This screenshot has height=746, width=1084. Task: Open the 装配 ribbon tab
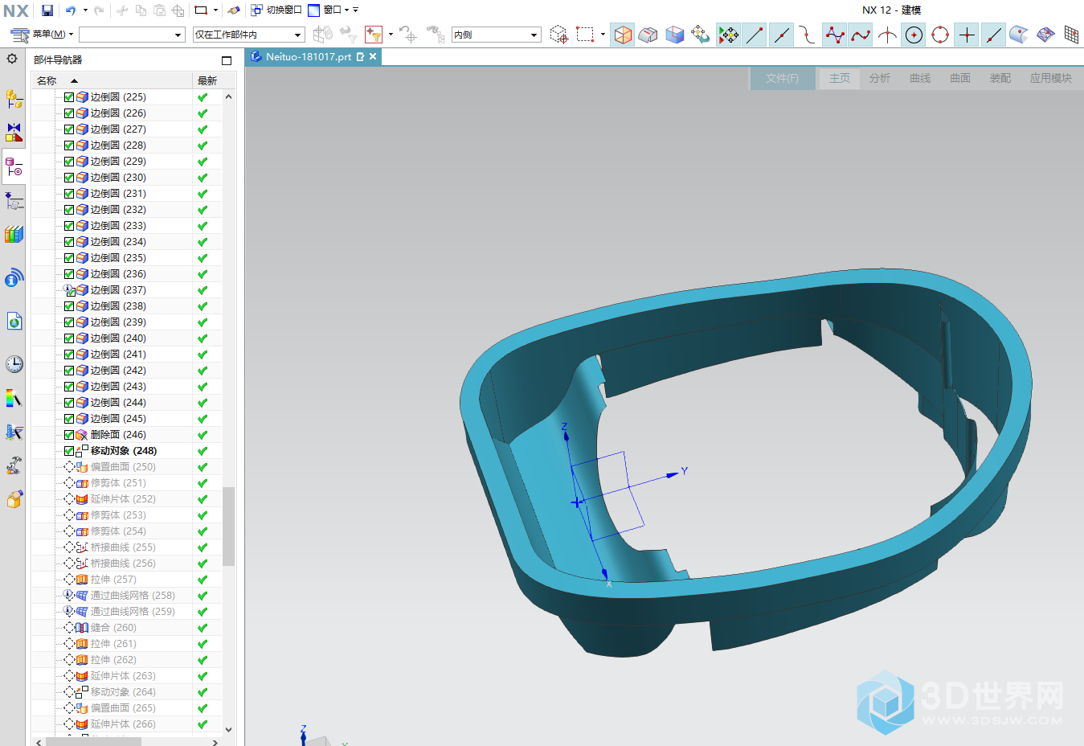(x=1000, y=78)
